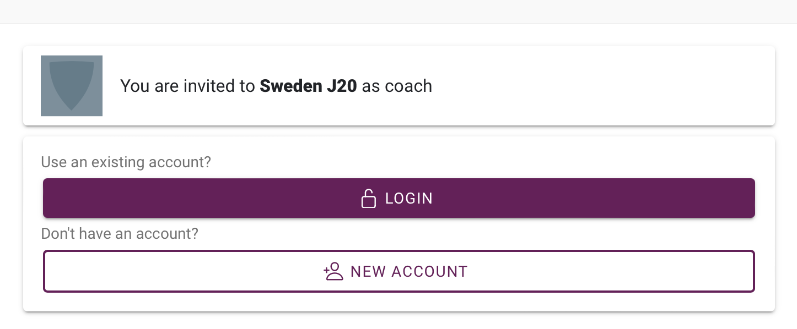The height and width of the screenshot is (329, 797).
Task: Click the light gray top header bar
Action: 399,12
